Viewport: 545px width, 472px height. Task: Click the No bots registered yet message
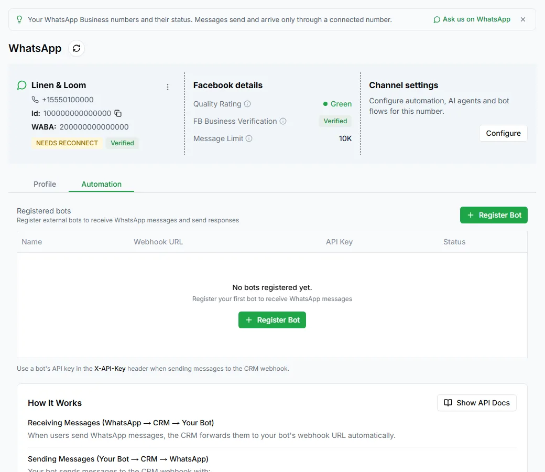pos(272,287)
